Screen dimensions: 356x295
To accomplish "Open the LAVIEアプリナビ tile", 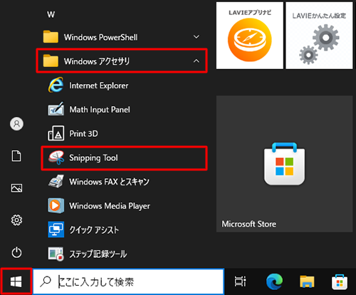I will [250, 36].
